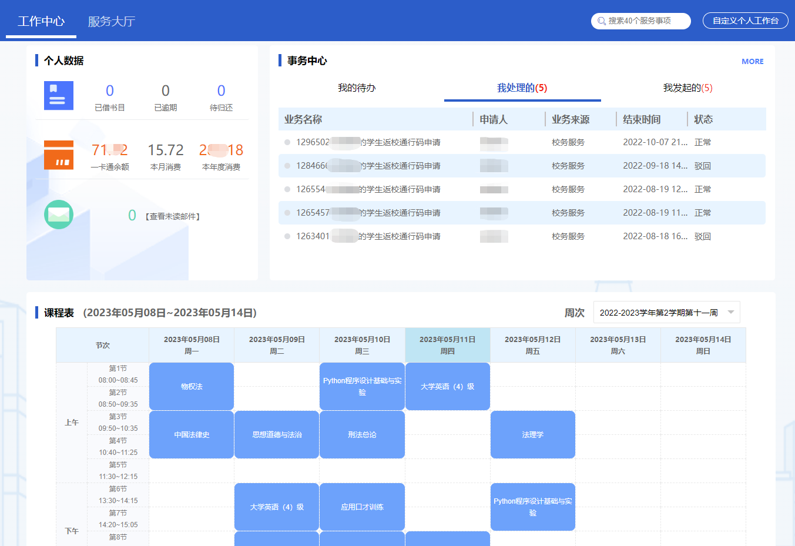The height and width of the screenshot is (546, 795).
Task: Open Tuesday's 大学英语（4）级 course
Action: tap(277, 507)
